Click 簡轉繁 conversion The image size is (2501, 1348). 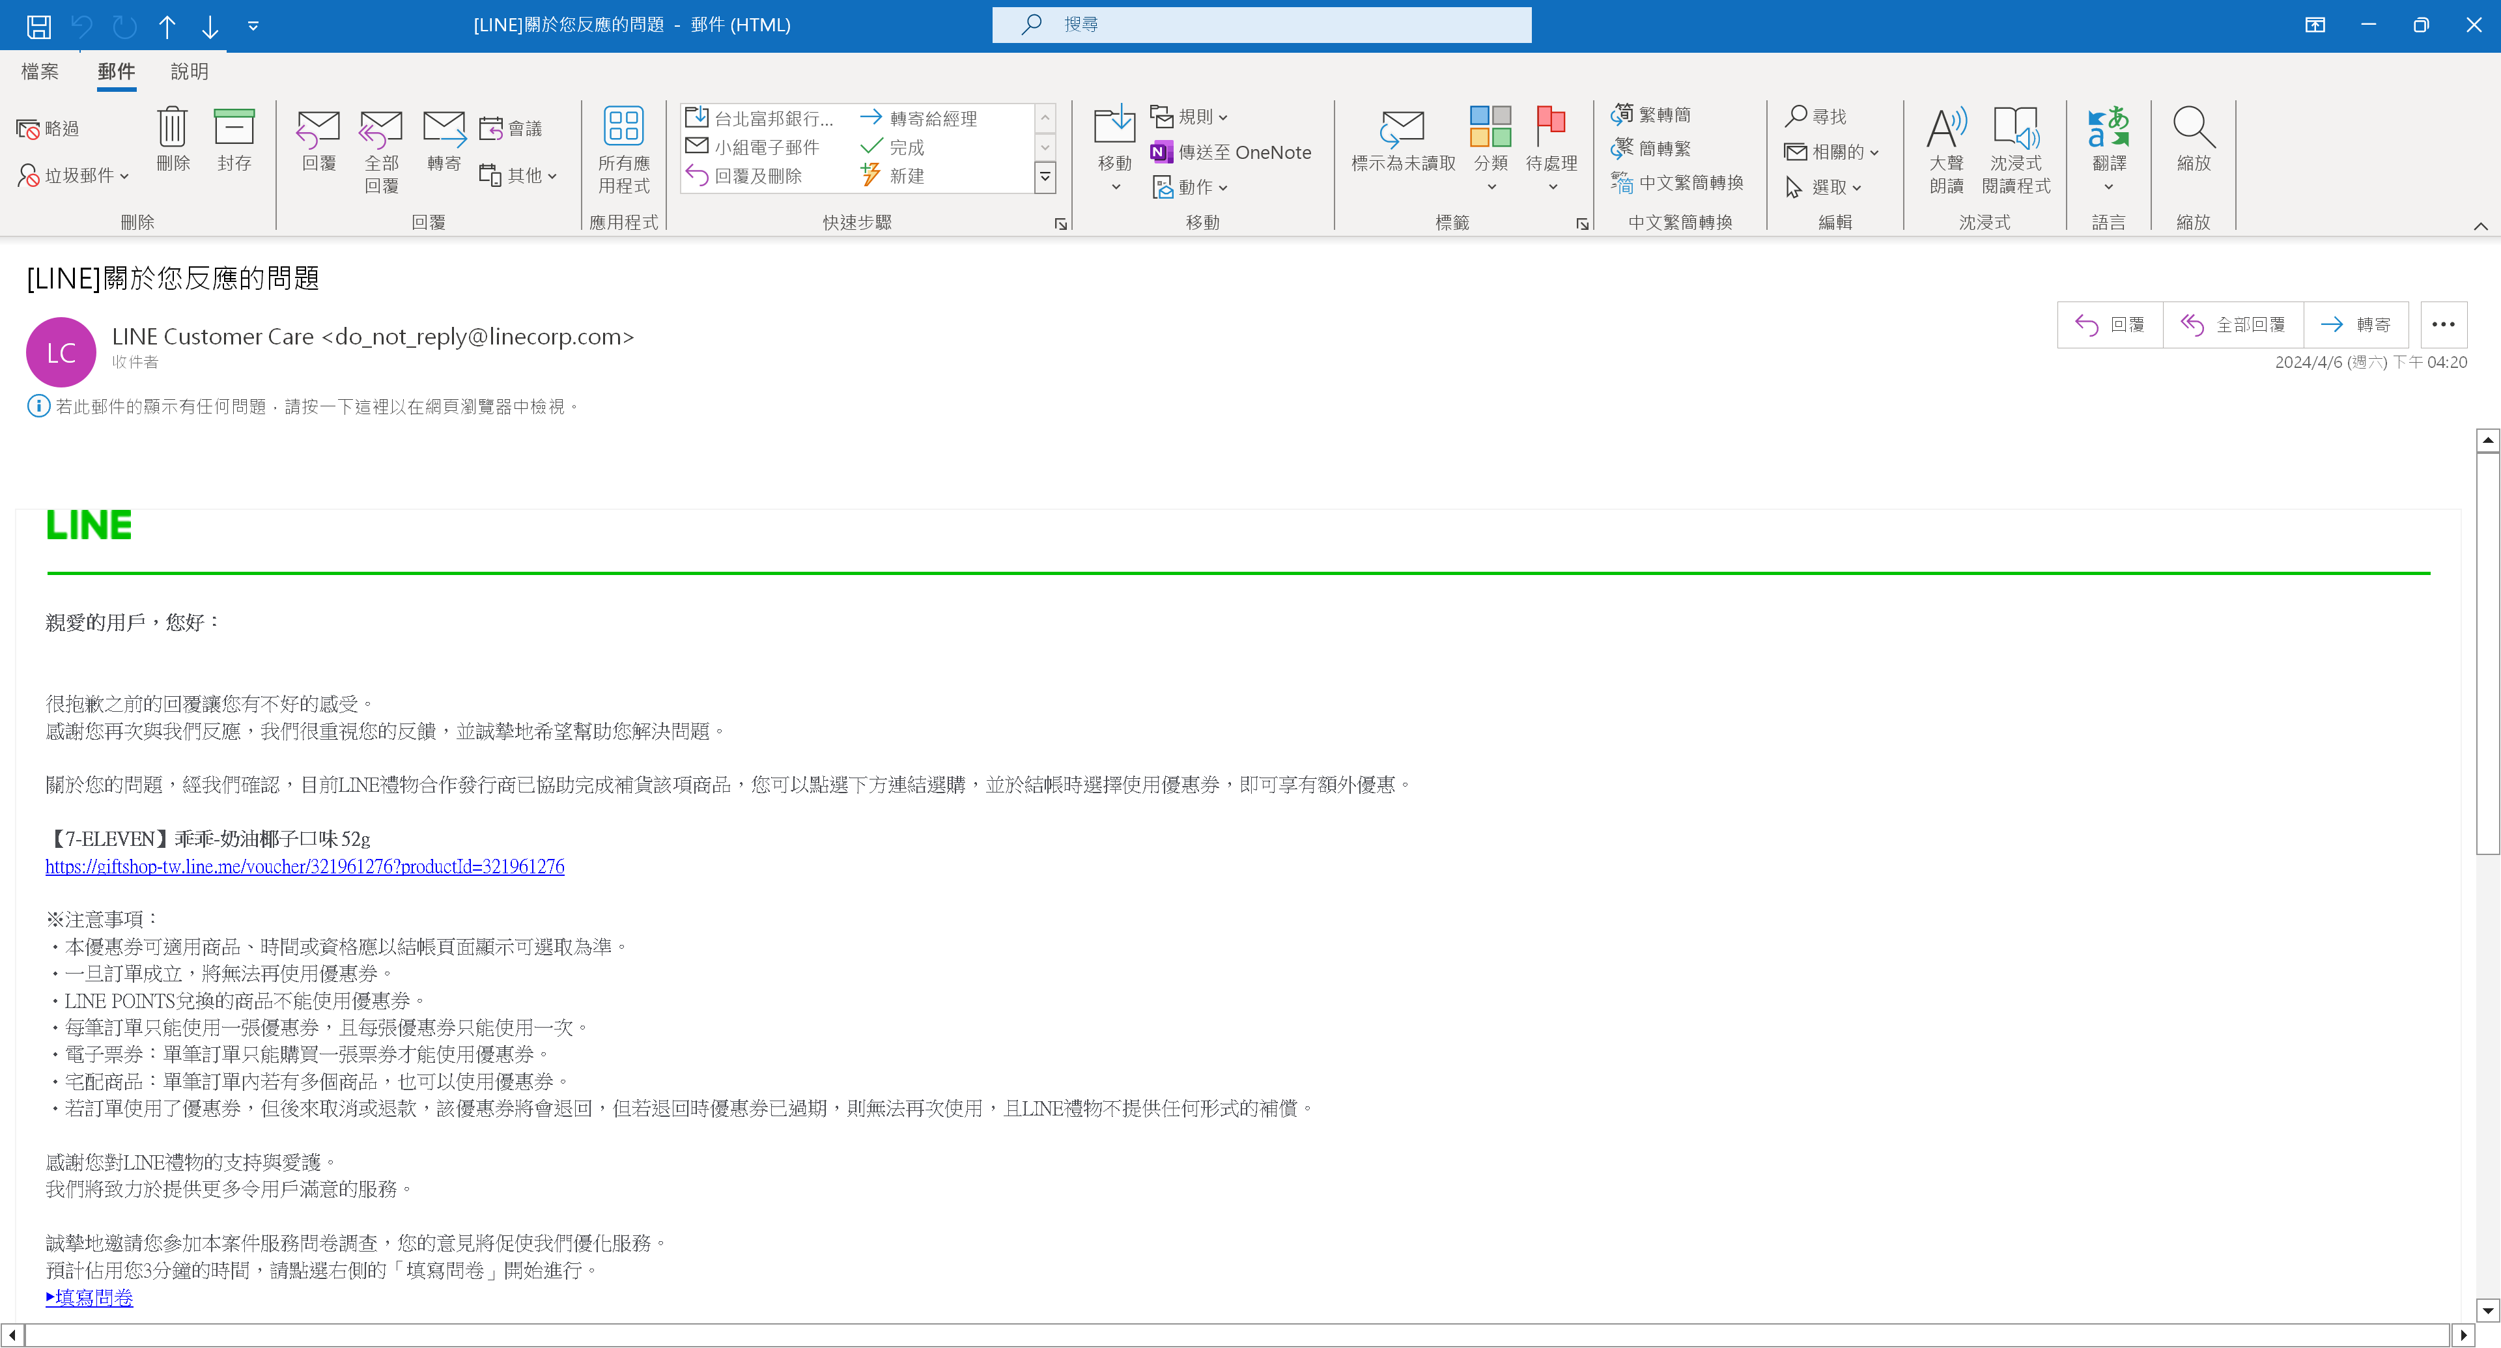coord(1652,148)
